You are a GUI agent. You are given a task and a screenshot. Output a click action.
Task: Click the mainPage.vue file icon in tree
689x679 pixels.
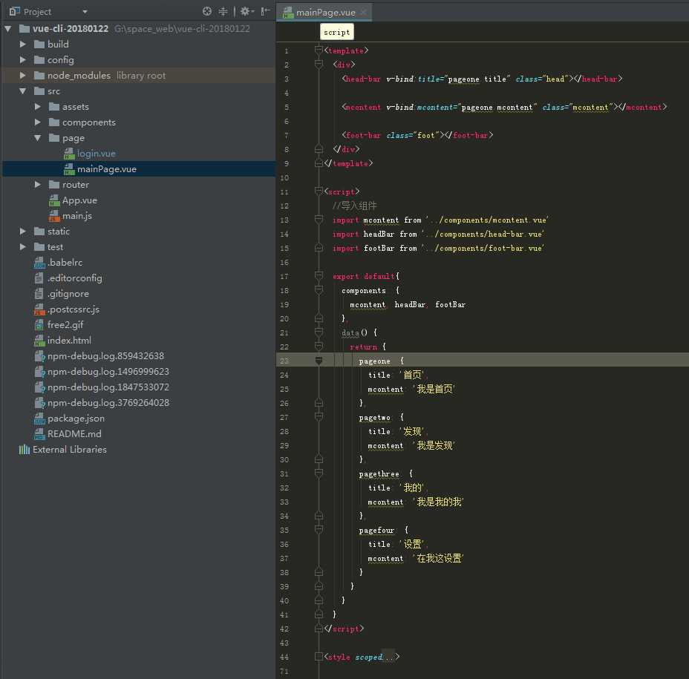[x=69, y=169]
